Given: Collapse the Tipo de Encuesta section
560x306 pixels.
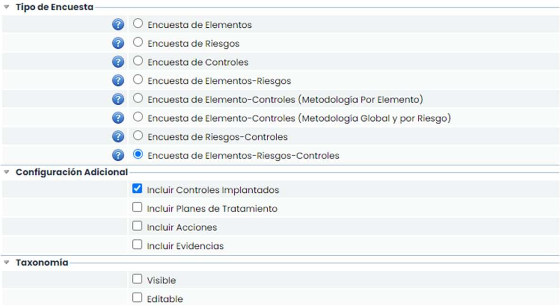Looking at the screenshot, I should 7,7.
